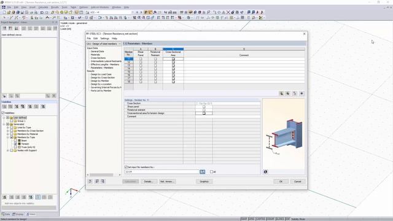Open CA1 design case dropdown
Viewport: 393px width, 221px height.
[x=119, y=44]
